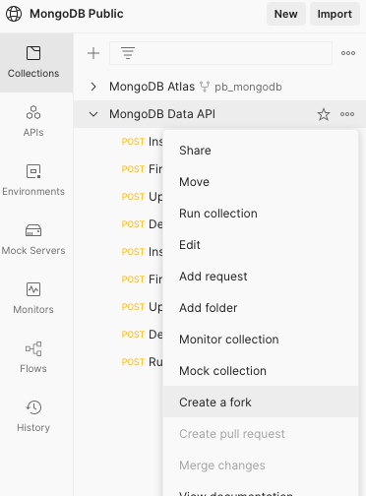The width and height of the screenshot is (366, 496).
Task: Choose Edit in the context menu
Action: [x=261, y=245]
